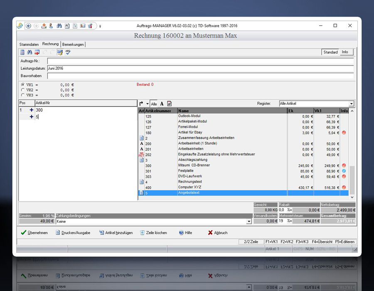Click the Drucken/Ausgabe button
Screen dimensions: 374x291
tap(73, 232)
